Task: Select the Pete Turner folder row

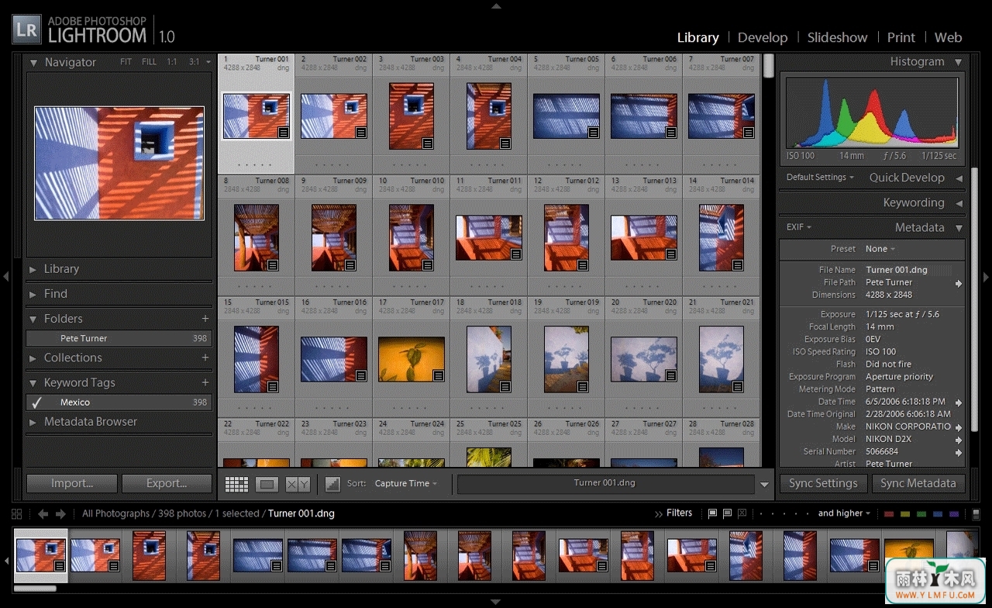Action: (119, 338)
